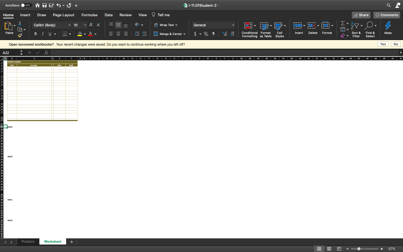Click the Format as Table icon
The image size is (403, 252).
click(264, 26)
